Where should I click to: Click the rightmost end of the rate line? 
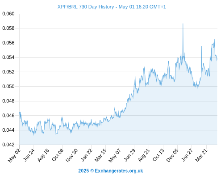tap(217, 59)
